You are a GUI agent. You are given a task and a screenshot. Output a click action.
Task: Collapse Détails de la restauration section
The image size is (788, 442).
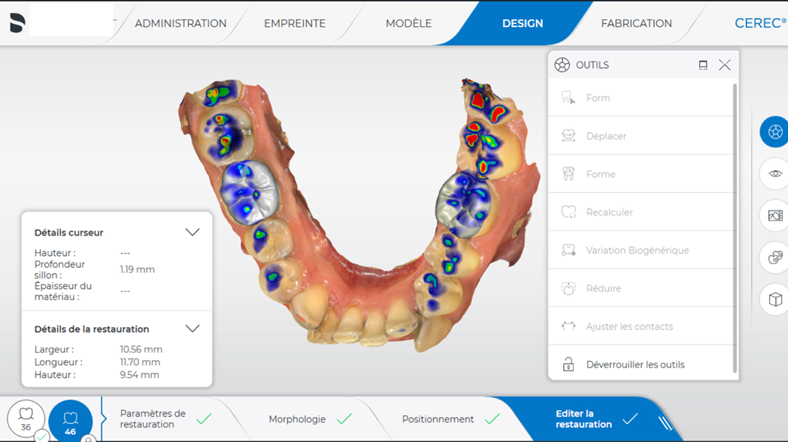pos(192,329)
